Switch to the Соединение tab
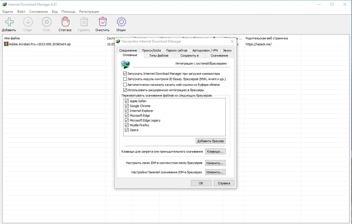The width and height of the screenshot is (352, 224). (129, 50)
